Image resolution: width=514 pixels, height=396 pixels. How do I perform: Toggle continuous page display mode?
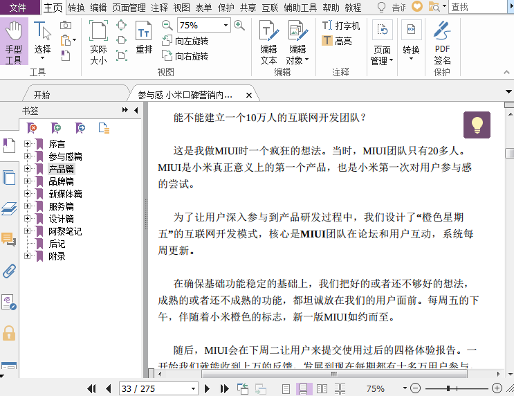tap(304, 389)
